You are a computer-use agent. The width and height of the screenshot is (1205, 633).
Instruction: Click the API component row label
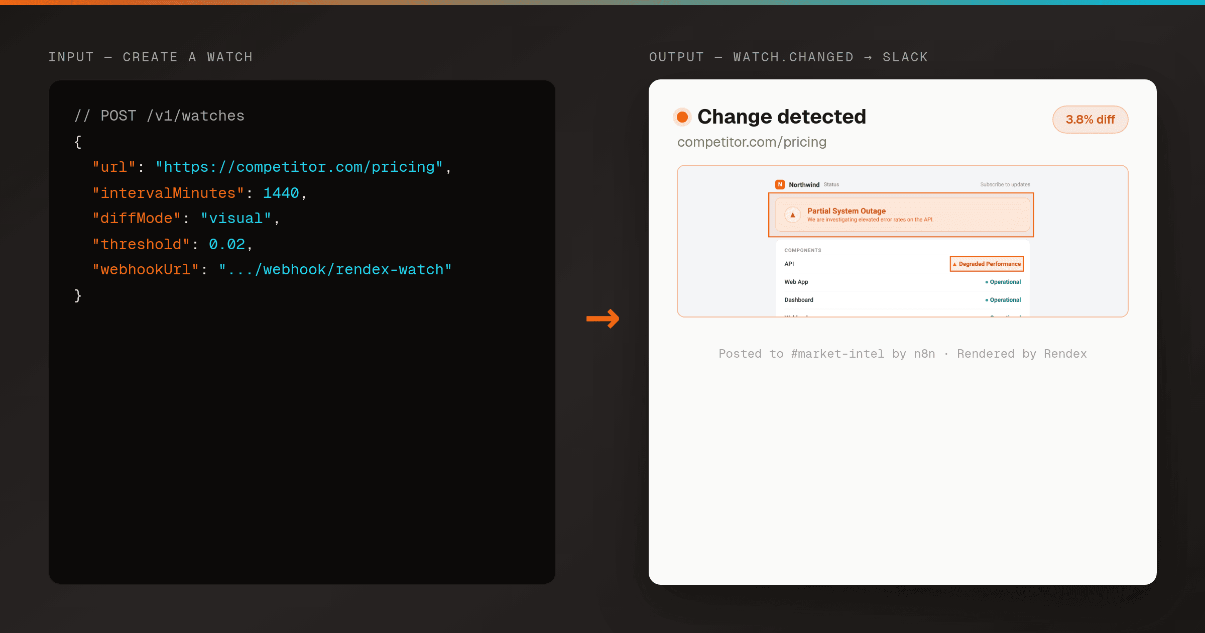(789, 264)
